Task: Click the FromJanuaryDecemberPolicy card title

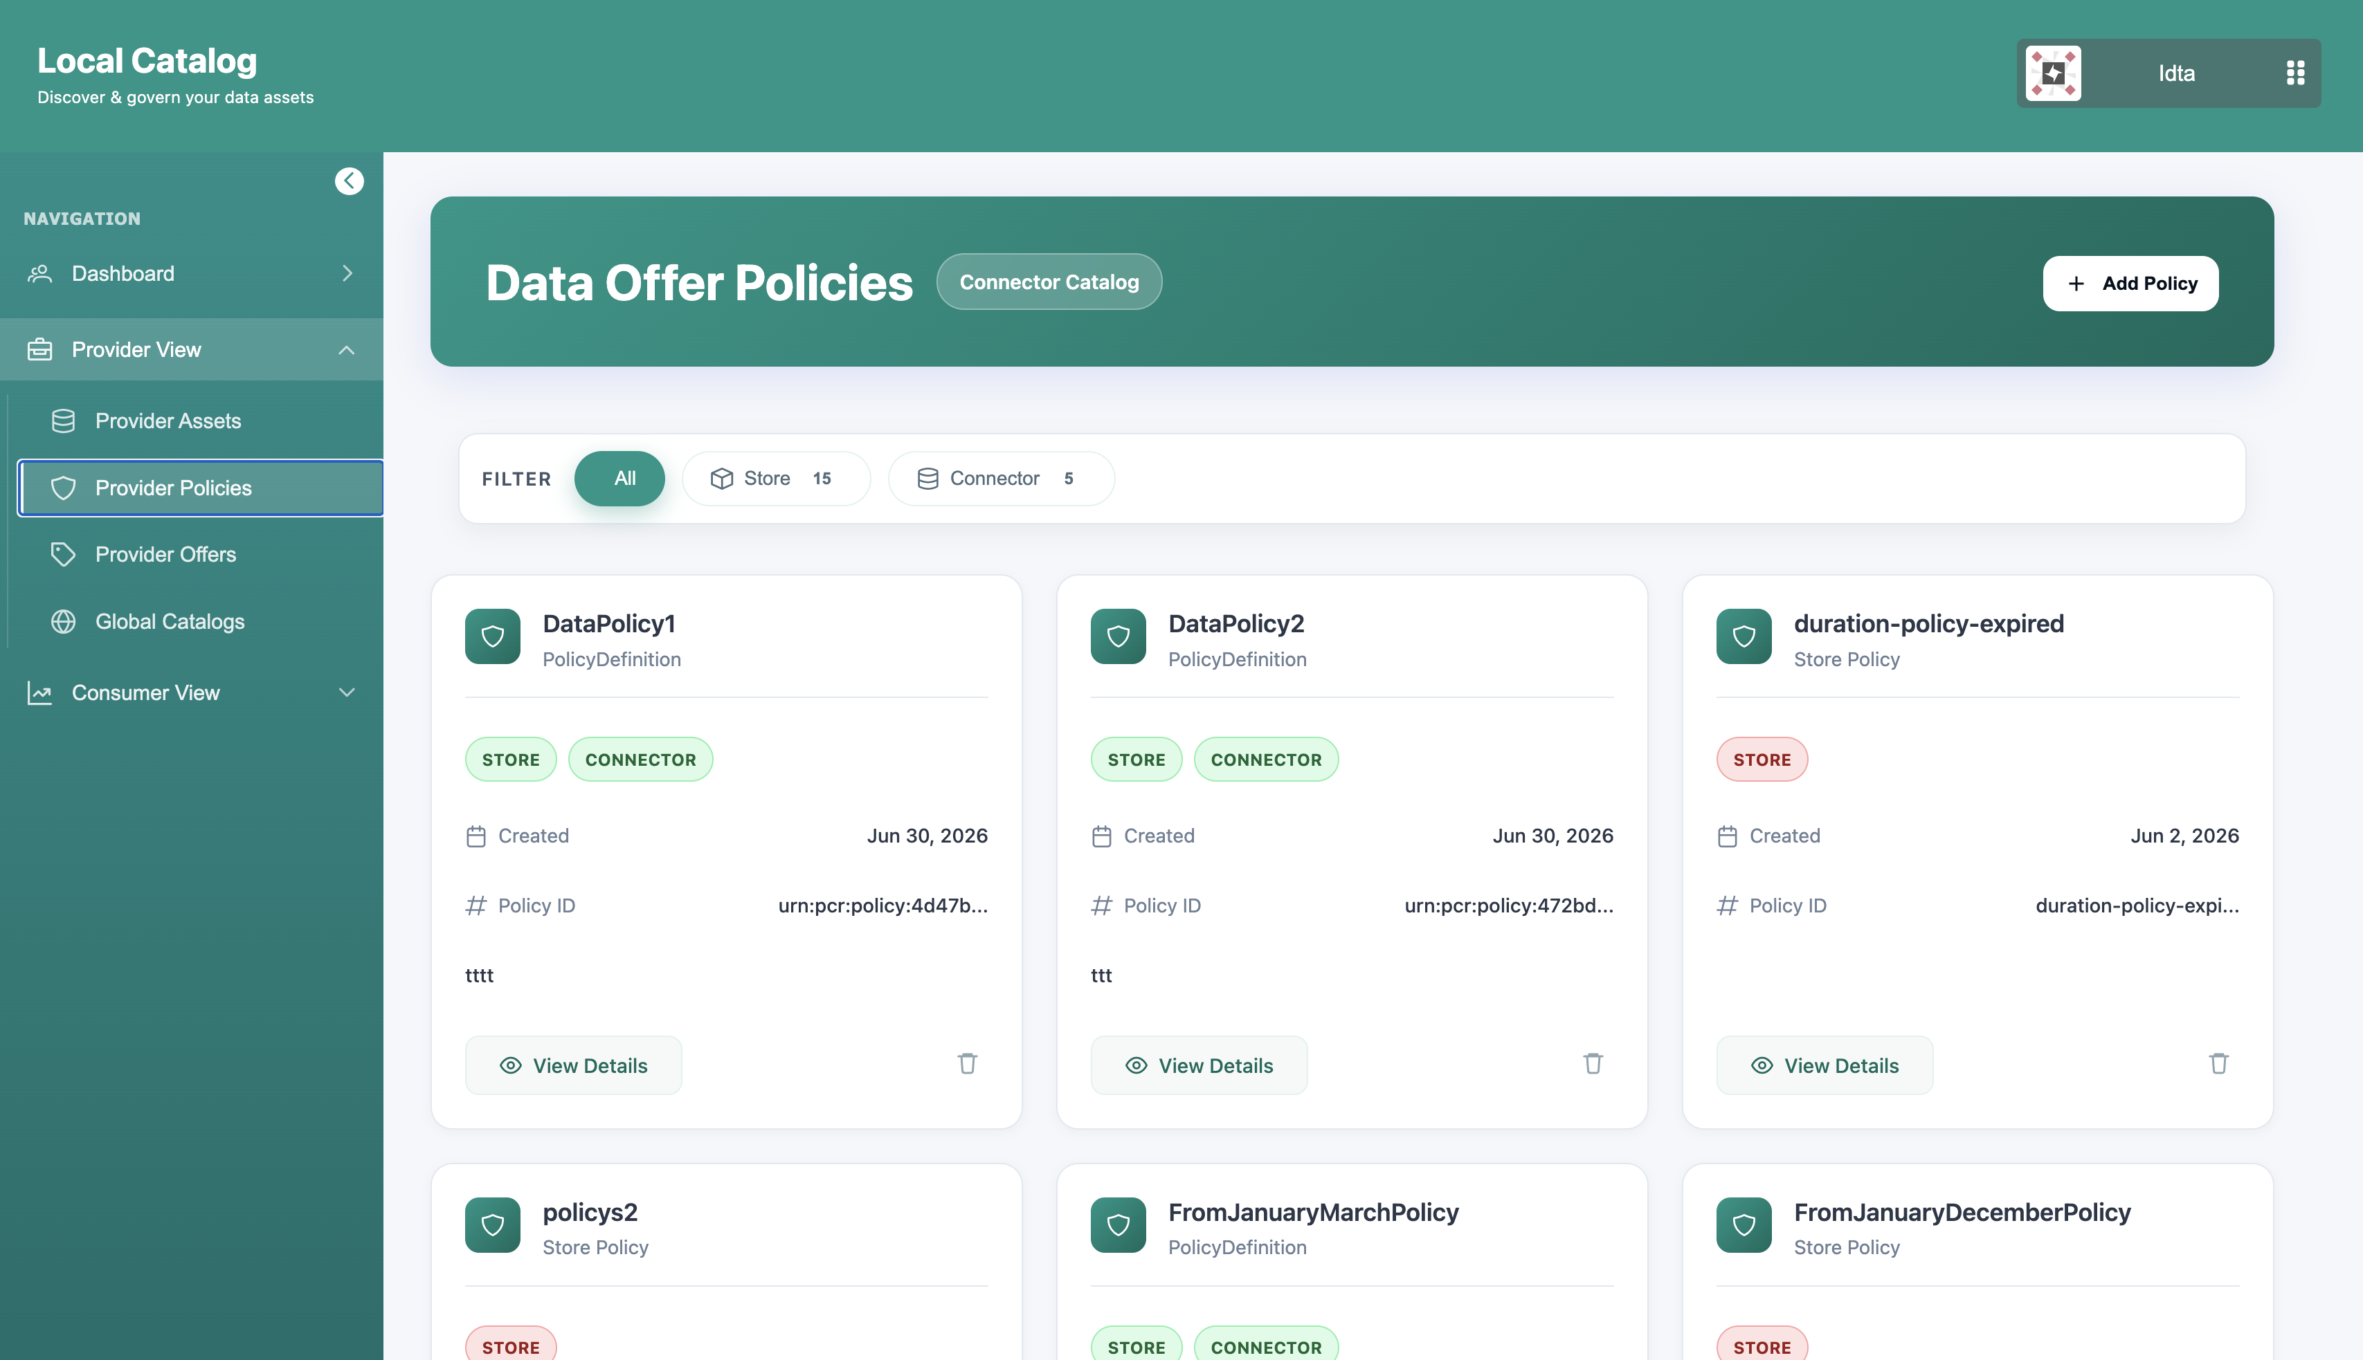Action: (x=1962, y=1213)
